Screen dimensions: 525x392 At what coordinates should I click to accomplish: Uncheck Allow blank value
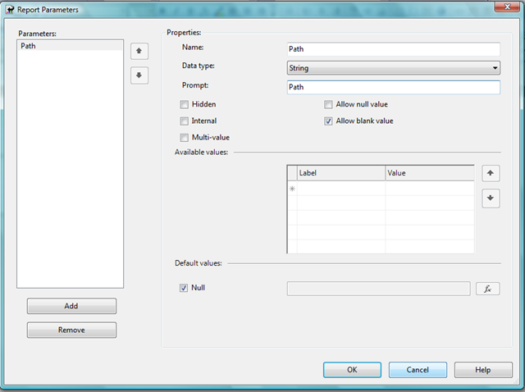click(328, 121)
